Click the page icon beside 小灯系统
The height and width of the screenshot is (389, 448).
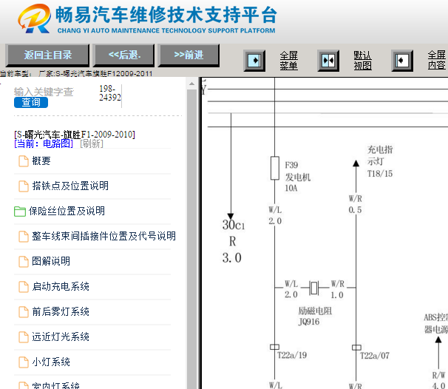pyautogui.click(x=24, y=362)
